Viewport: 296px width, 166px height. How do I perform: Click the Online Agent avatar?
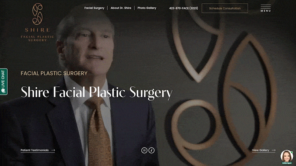[287, 157]
